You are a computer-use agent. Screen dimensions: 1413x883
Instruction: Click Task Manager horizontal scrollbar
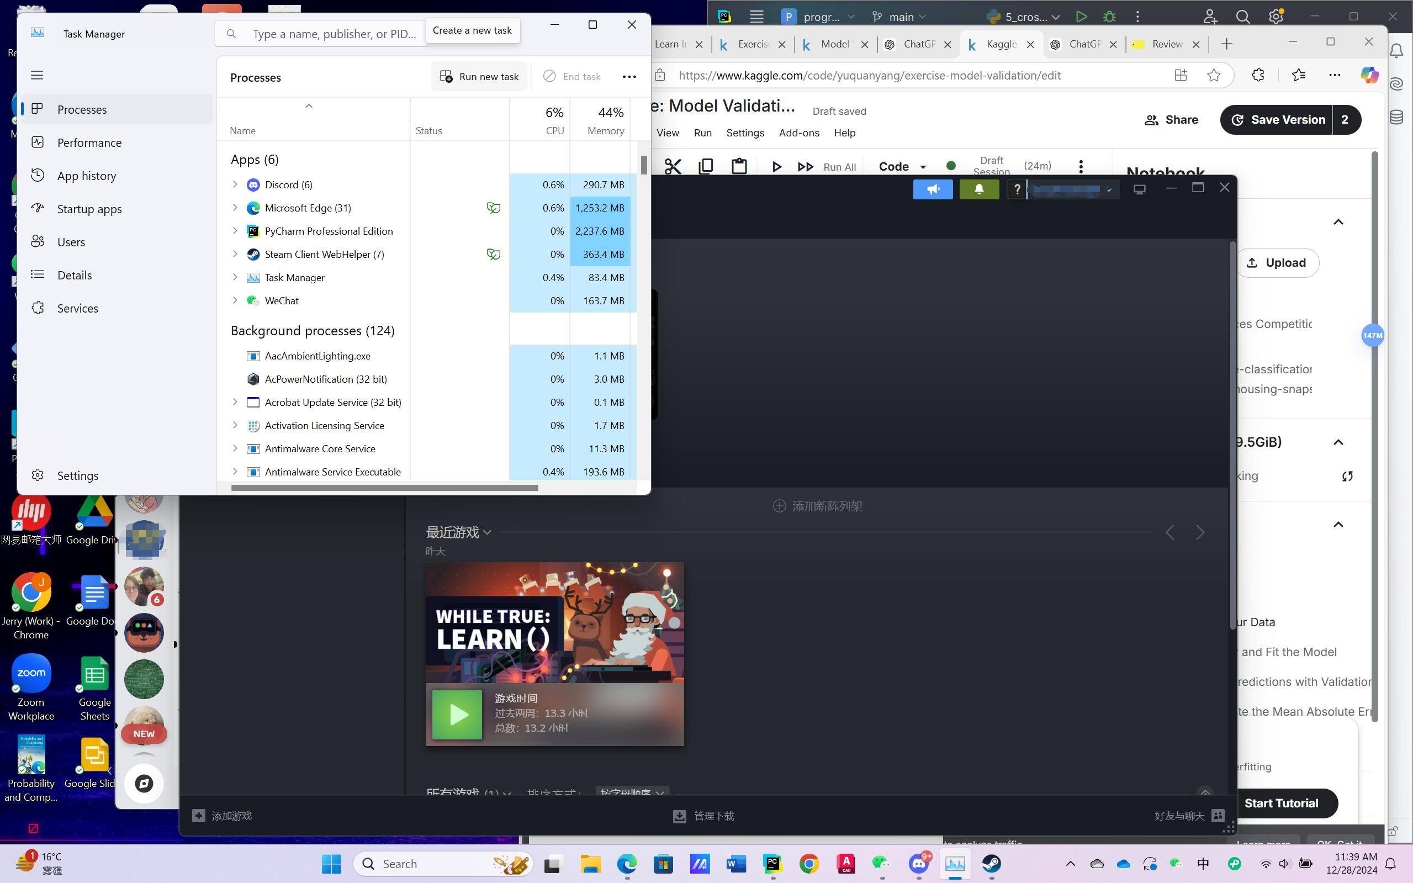pyautogui.click(x=384, y=488)
